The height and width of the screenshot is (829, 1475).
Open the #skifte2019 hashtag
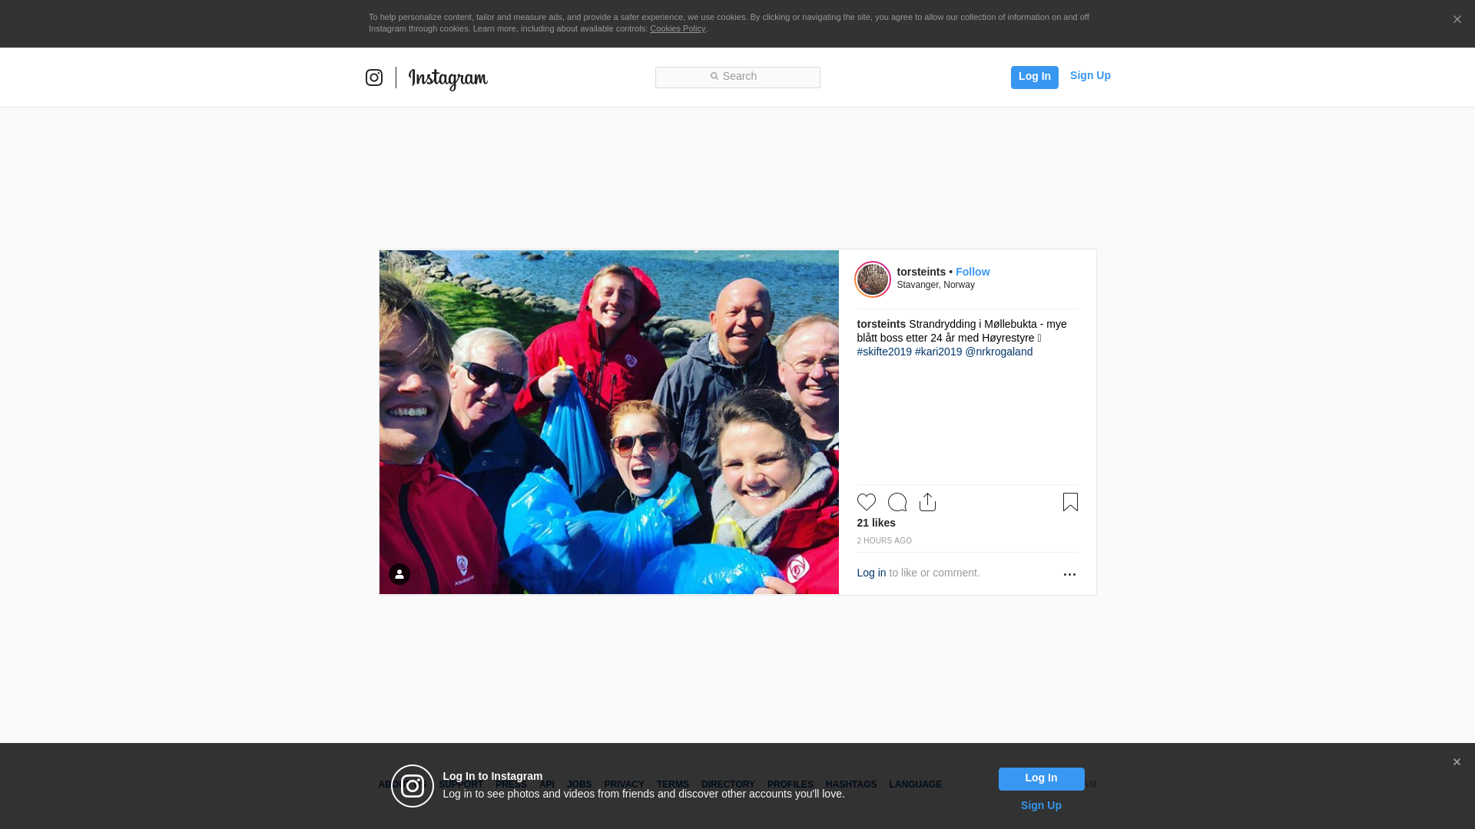pos(884,352)
